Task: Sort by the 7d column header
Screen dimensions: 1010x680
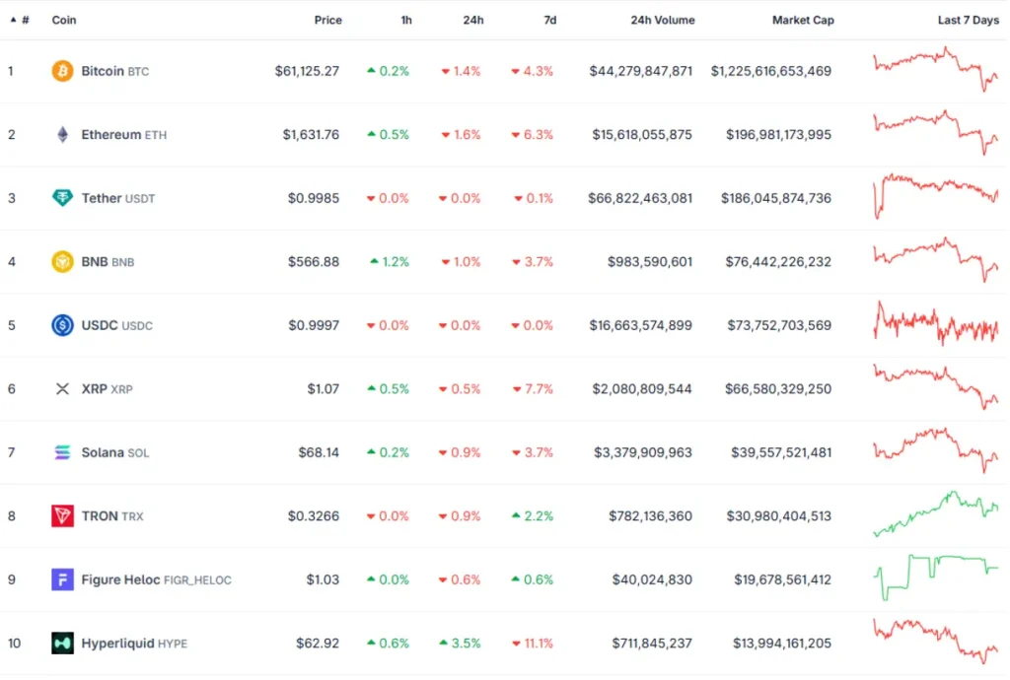Action: (550, 20)
